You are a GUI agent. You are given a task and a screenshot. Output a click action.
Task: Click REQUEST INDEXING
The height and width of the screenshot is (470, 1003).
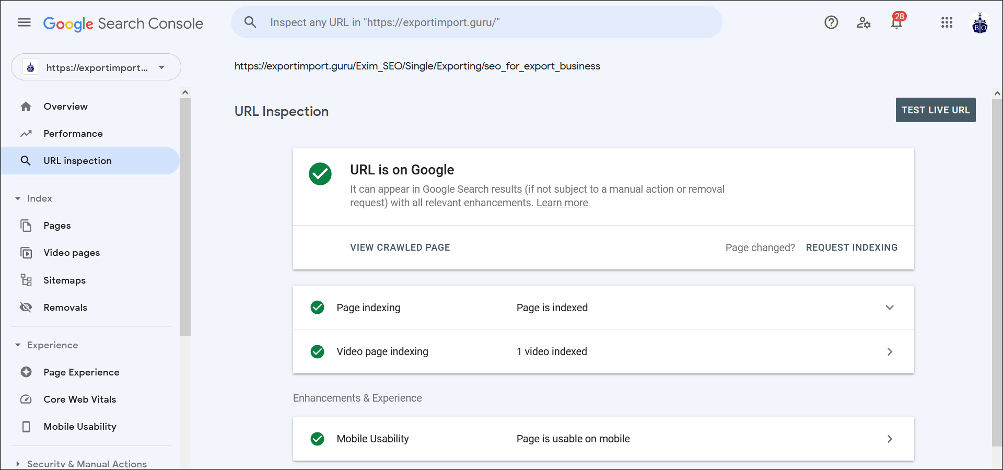point(852,248)
